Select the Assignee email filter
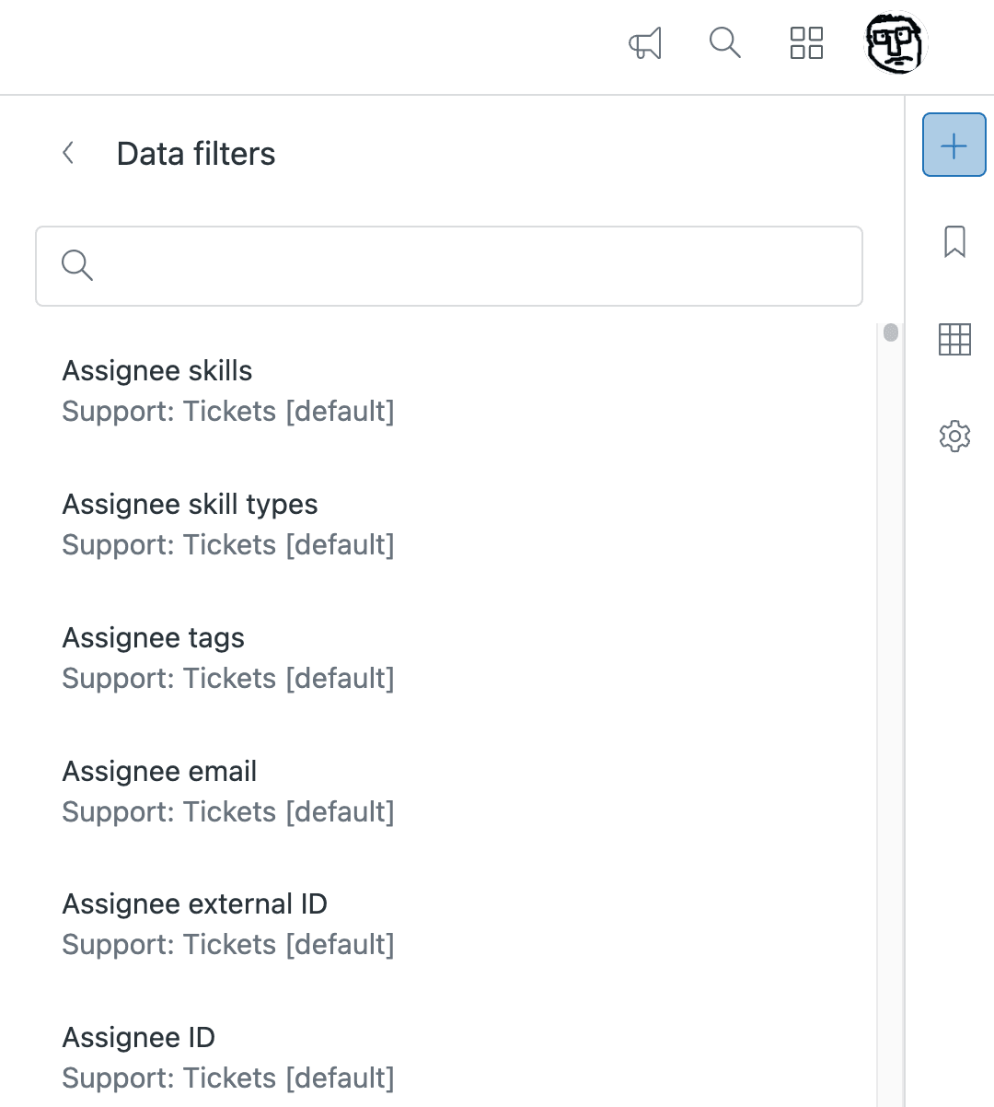 (x=159, y=771)
